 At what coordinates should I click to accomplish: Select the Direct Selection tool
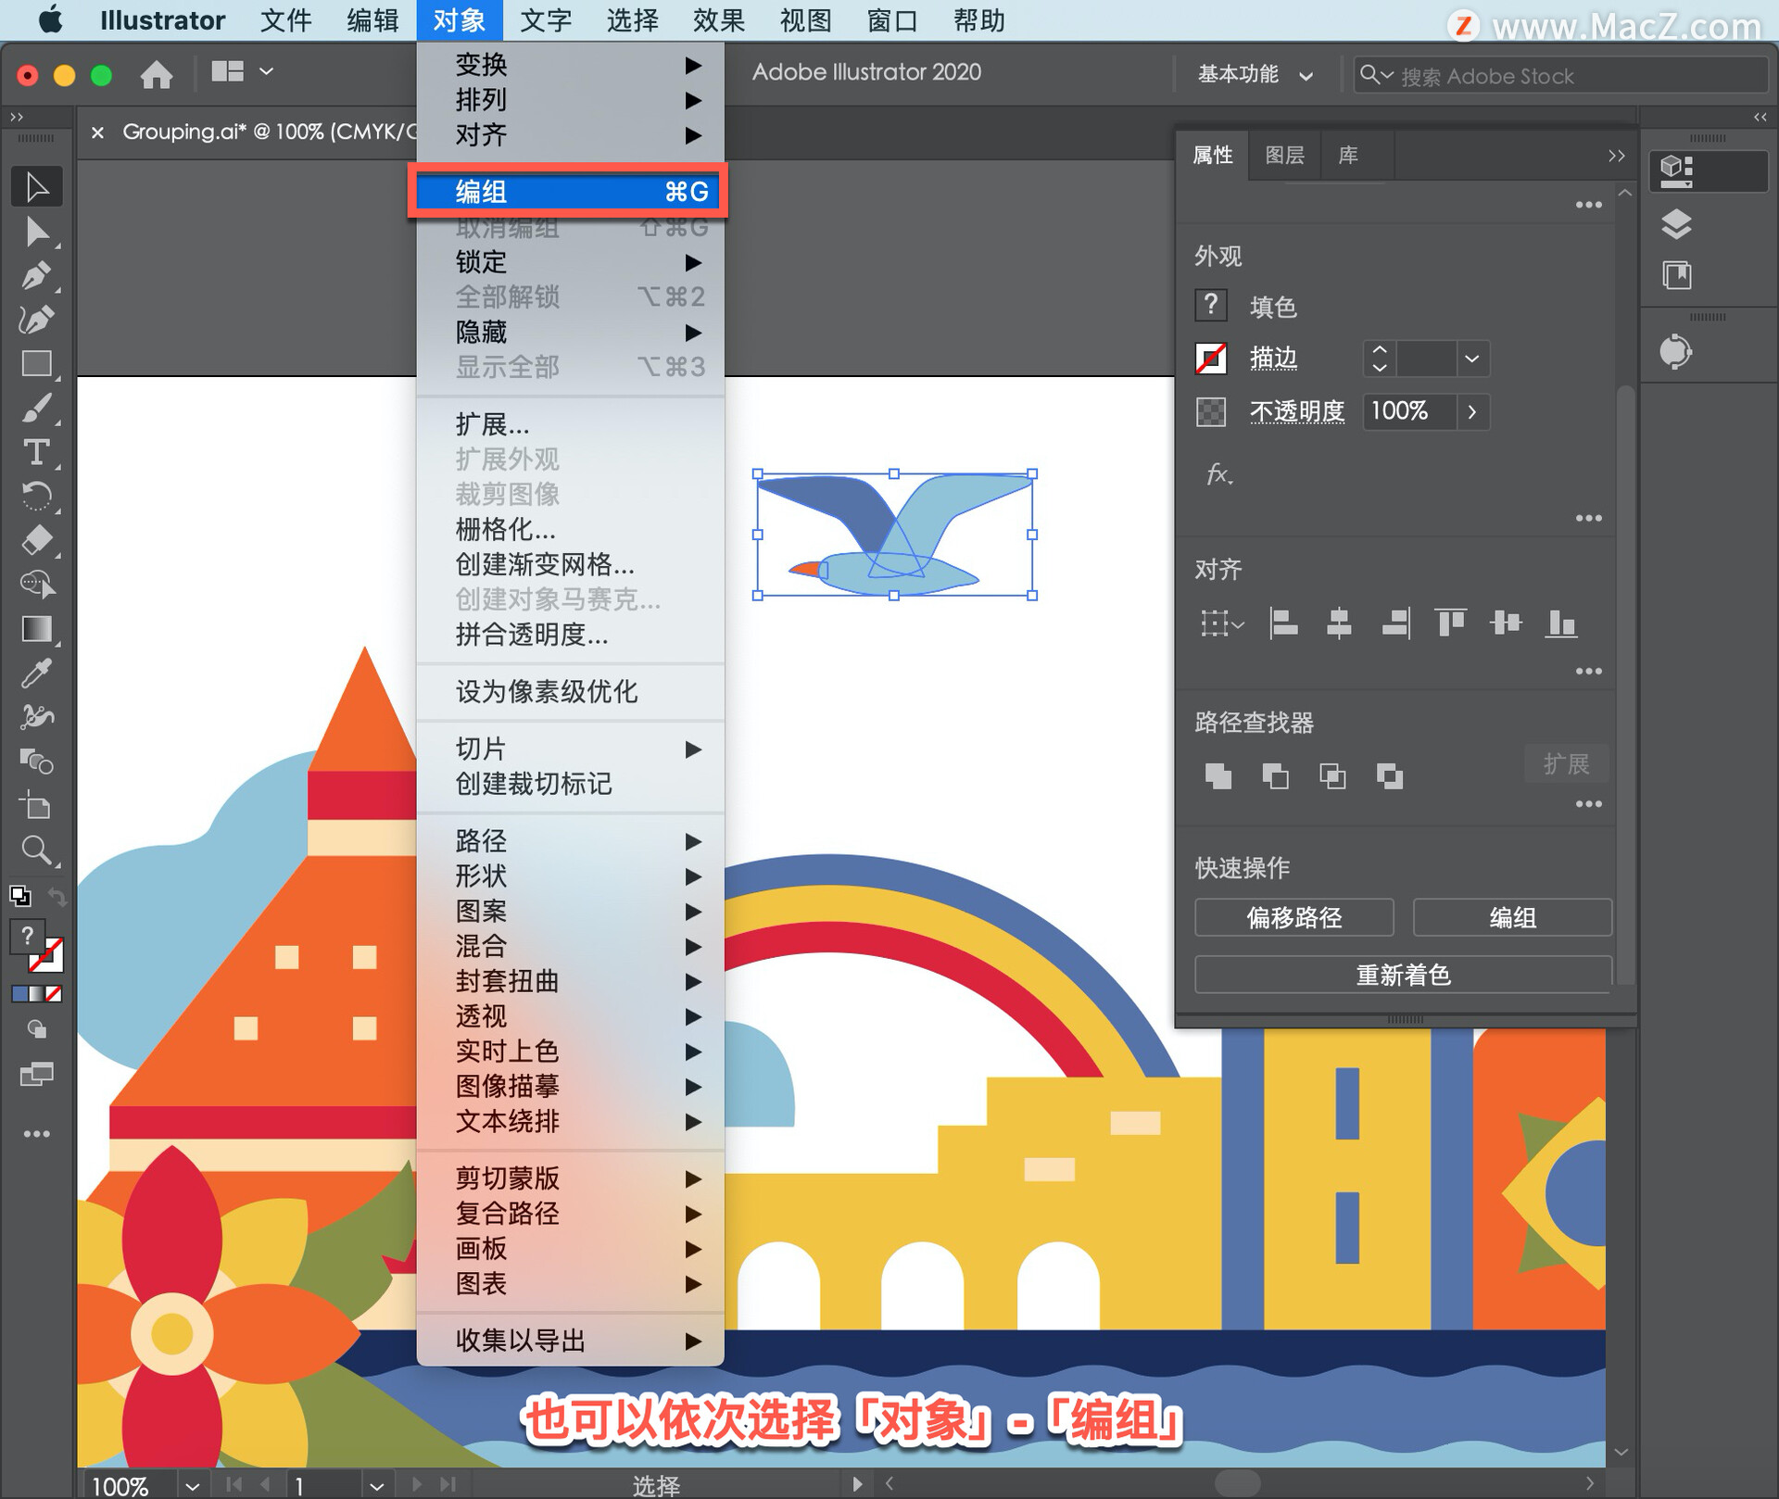pos(36,232)
